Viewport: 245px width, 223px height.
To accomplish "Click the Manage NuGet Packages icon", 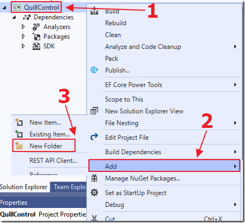I will (94, 178).
